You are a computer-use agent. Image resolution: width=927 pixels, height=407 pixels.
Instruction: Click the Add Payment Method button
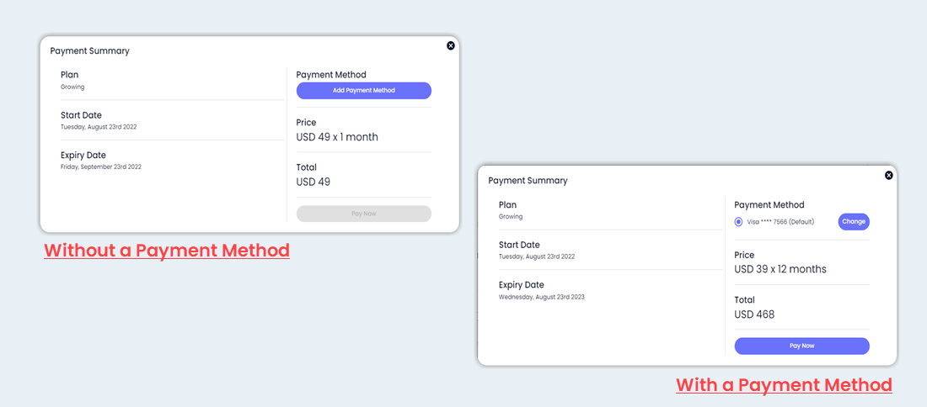tap(363, 90)
